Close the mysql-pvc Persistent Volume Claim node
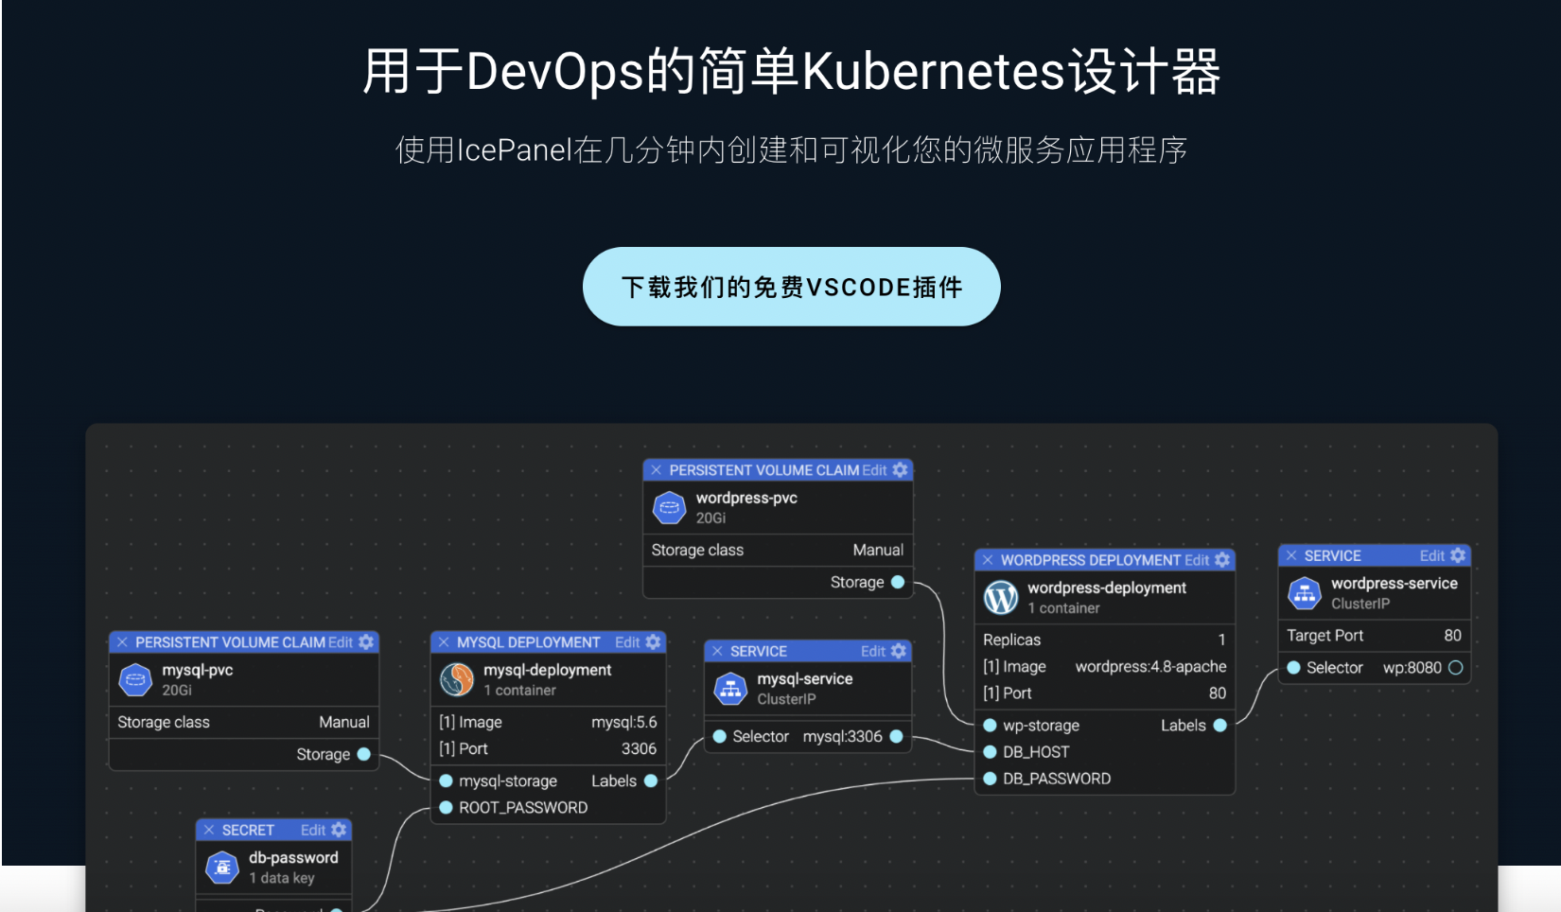The height and width of the screenshot is (912, 1561). click(x=122, y=642)
